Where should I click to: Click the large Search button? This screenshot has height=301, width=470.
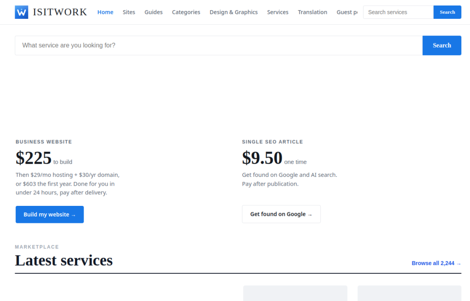coord(442,45)
